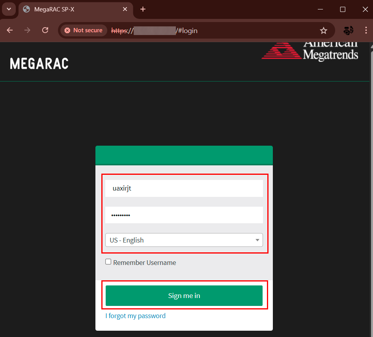Click the MEGARAC logo in header
This screenshot has height=337, width=373.
coord(39,63)
